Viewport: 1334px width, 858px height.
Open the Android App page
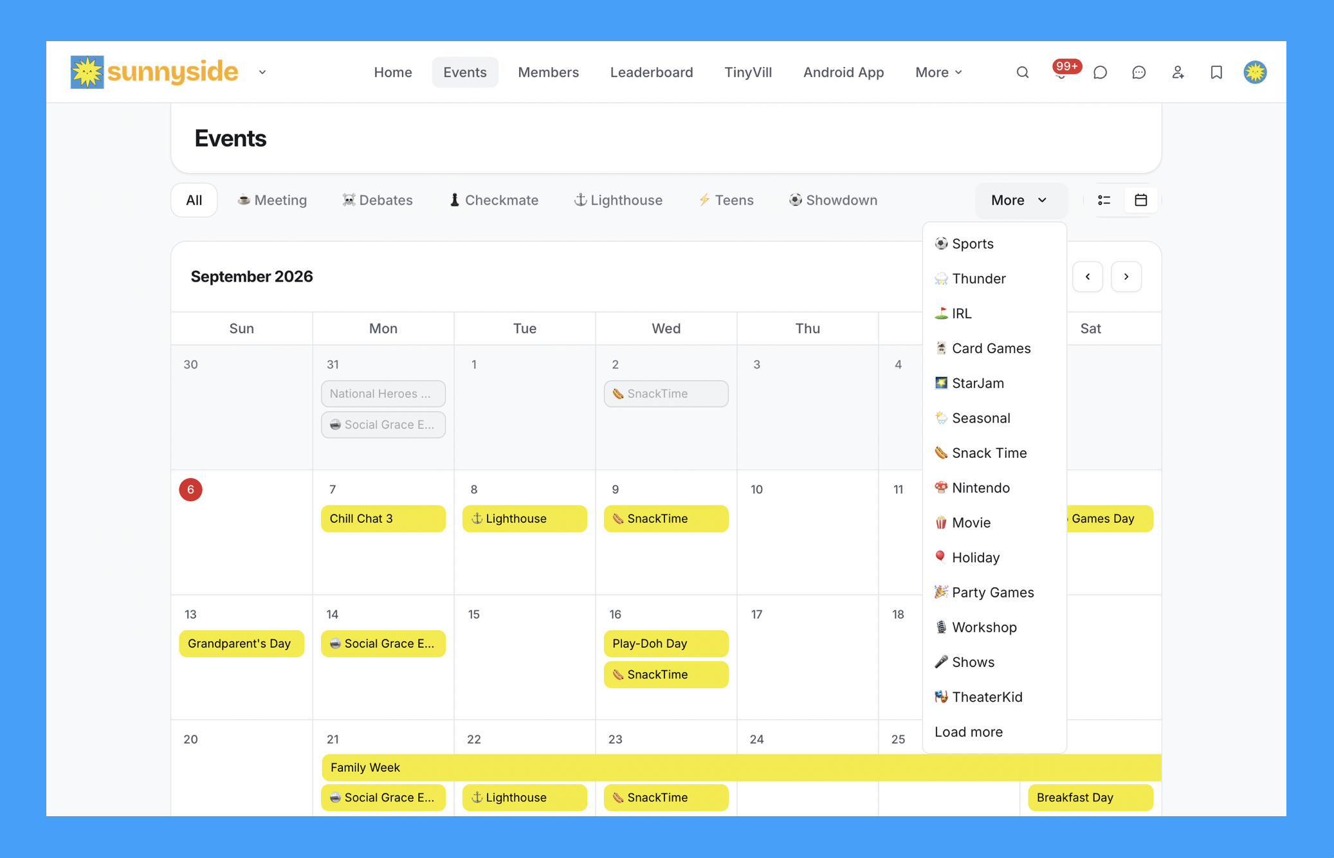point(843,72)
